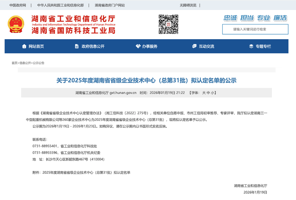
Task: Open the 网站首页 navigation menu item
Action: pos(36,46)
